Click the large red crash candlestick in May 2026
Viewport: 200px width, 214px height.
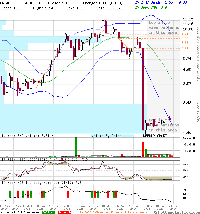(x=143, y=89)
